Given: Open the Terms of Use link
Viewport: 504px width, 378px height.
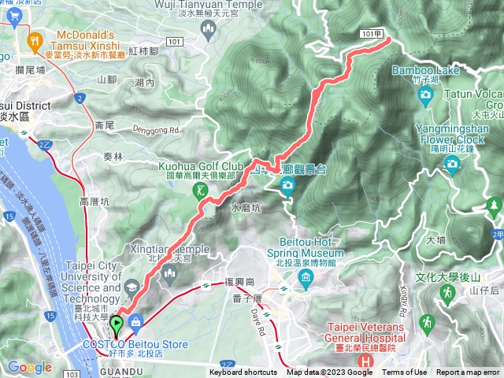Looking at the screenshot, I should point(404,372).
